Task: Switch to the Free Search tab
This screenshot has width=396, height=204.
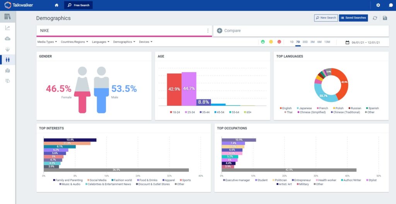Action: tap(79, 5)
